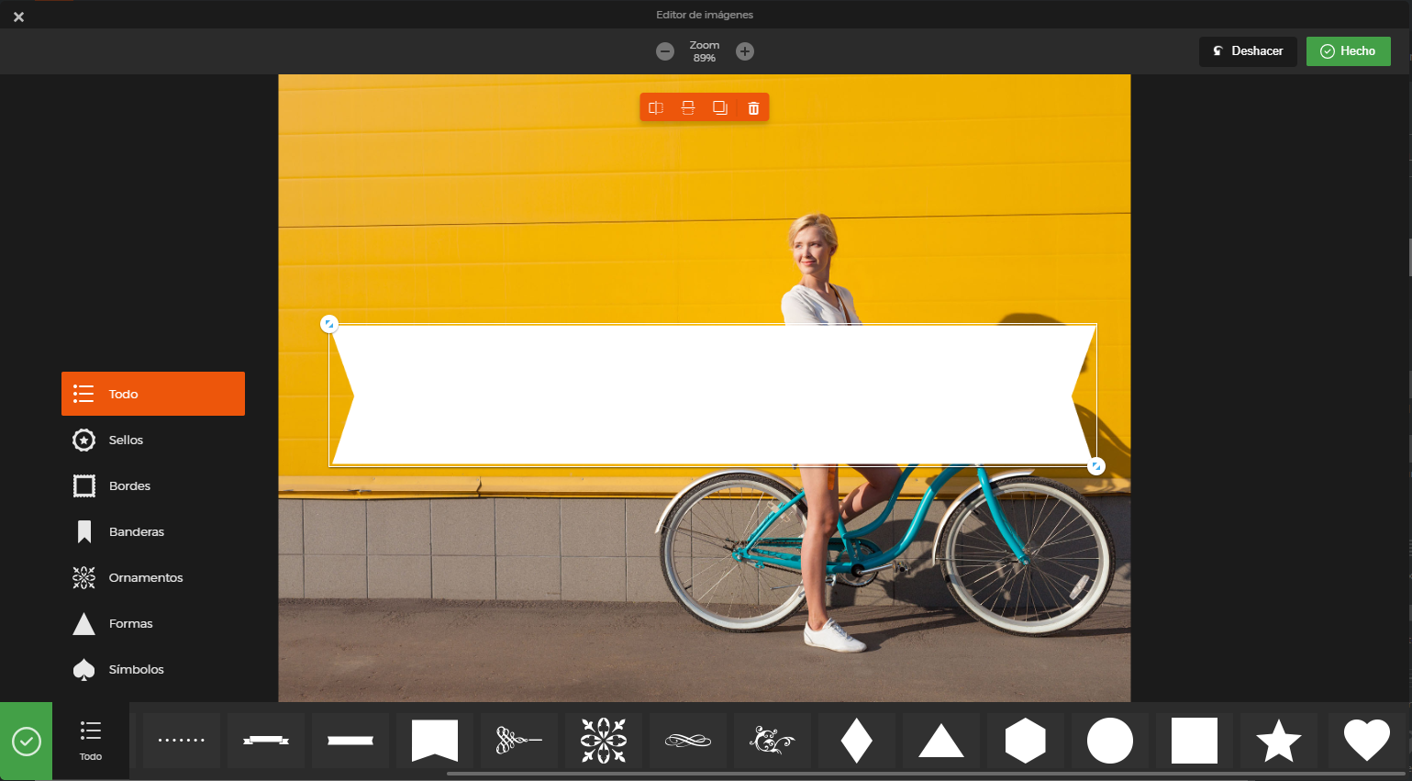Insert the horizontal swirl divider ornament
Screen dimensions: 1412x781
(x=688, y=741)
